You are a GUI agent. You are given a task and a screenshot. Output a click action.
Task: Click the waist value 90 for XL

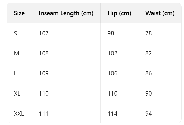(148, 93)
